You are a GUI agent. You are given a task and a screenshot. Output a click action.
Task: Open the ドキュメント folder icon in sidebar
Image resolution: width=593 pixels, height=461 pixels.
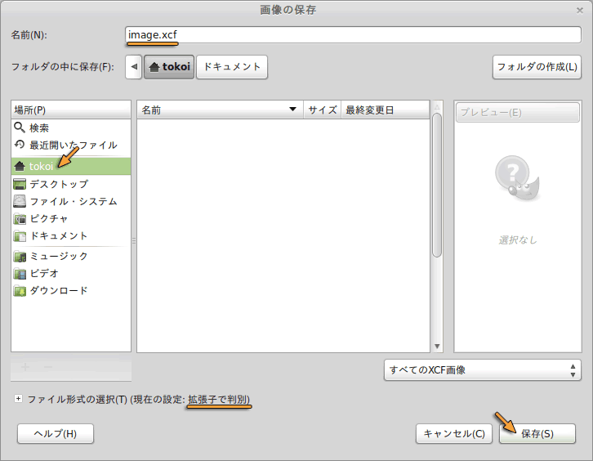click(20, 235)
